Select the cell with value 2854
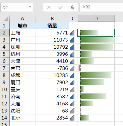The width and height of the screenshot is (123, 126). [x=52, y=118]
